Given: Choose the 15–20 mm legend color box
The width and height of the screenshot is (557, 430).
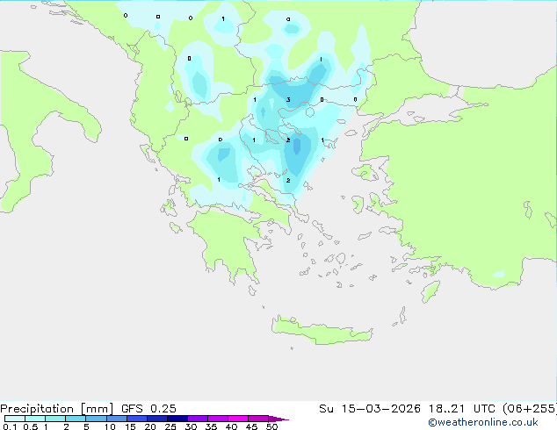Looking at the screenshot, I should 137,419.
